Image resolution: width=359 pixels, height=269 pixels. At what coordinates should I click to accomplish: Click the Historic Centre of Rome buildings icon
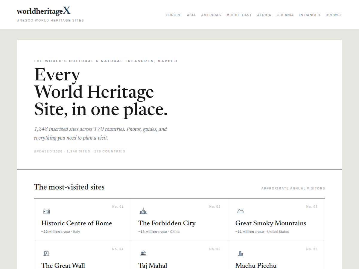(46, 211)
